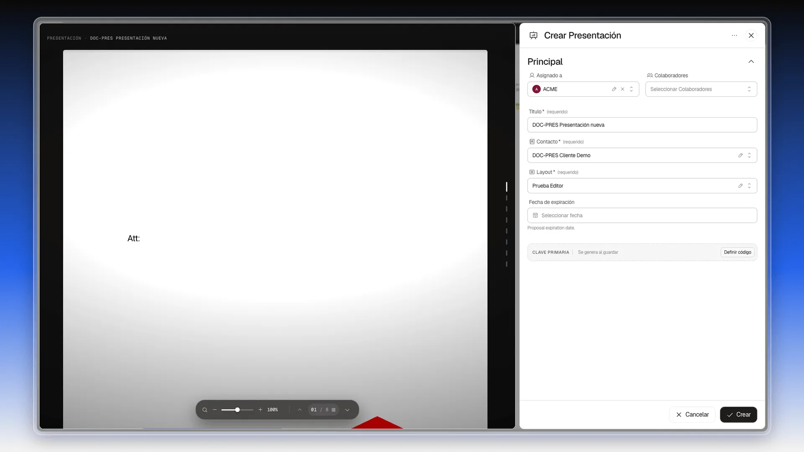Open the Asignado a dropdown arrows
This screenshot has width=804, height=452.
click(631, 89)
